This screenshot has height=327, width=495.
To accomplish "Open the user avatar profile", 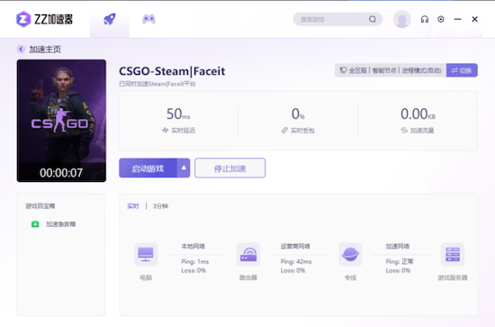I will click(x=402, y=19).
